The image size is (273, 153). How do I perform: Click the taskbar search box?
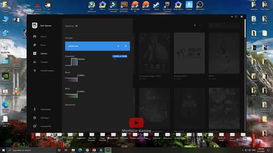[x=31, y=150]
